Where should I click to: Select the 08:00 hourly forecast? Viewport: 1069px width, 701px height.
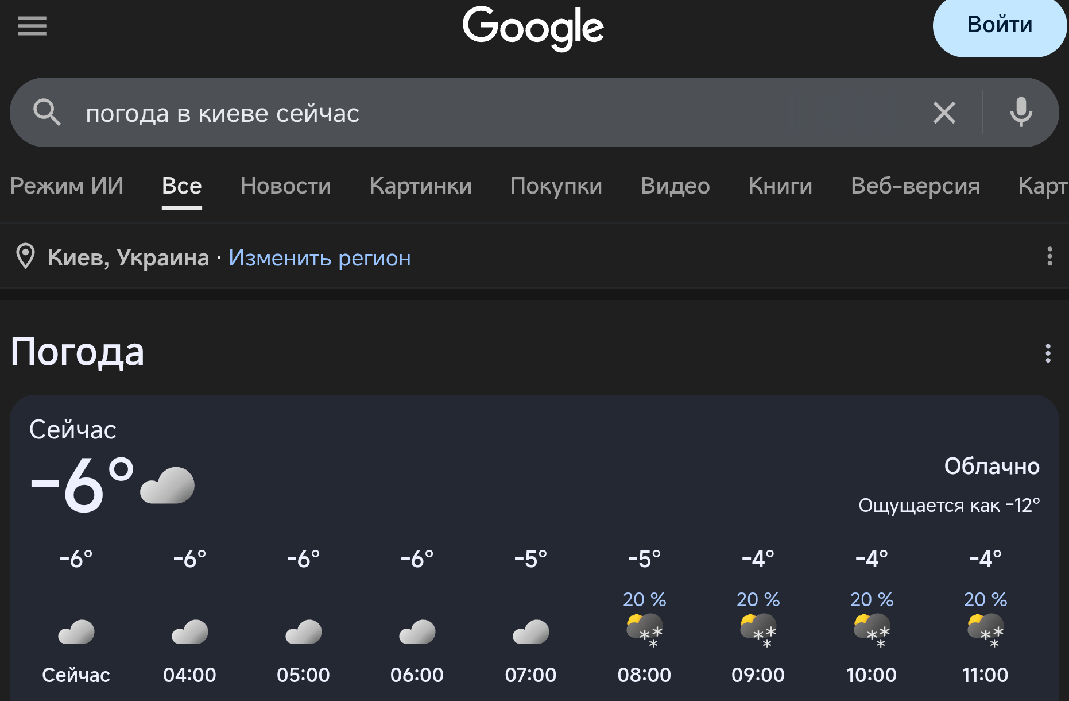[644, 675]
